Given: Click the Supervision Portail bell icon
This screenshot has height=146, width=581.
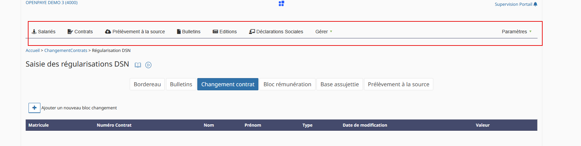Looking at the screenshot, I should [535, 4].
